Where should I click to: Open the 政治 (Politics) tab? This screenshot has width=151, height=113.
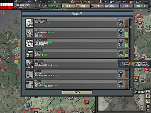click(x=112, y=6)
